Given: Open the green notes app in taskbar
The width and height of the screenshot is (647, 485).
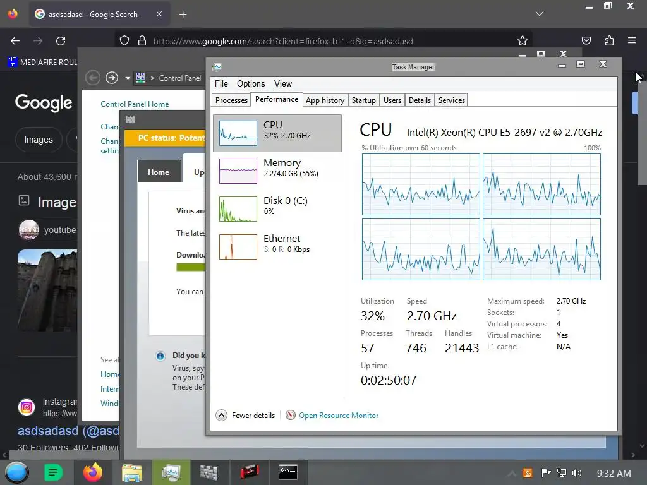Looking at the screenshot, I should (x=53, y=472).
